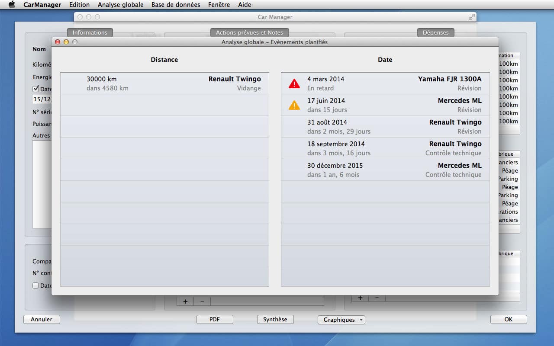Click 'dans 1 an, 6 mois' countdown
This screenshot has height=346, width=554.
pyautogui.click(x=333, y=175)
